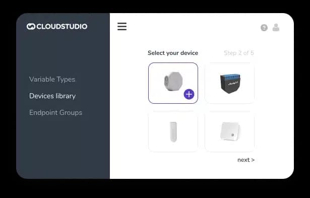Go to next step link
The width and height of the screenshot is (310, 198).
(246, 160)
